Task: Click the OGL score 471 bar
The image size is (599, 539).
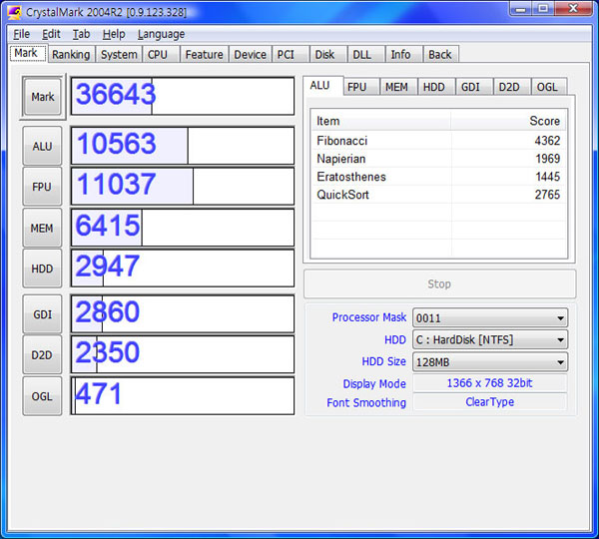Action: [183, 395]
